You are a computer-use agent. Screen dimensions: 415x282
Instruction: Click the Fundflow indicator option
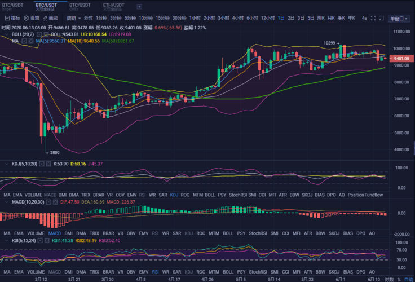[373, 195]
